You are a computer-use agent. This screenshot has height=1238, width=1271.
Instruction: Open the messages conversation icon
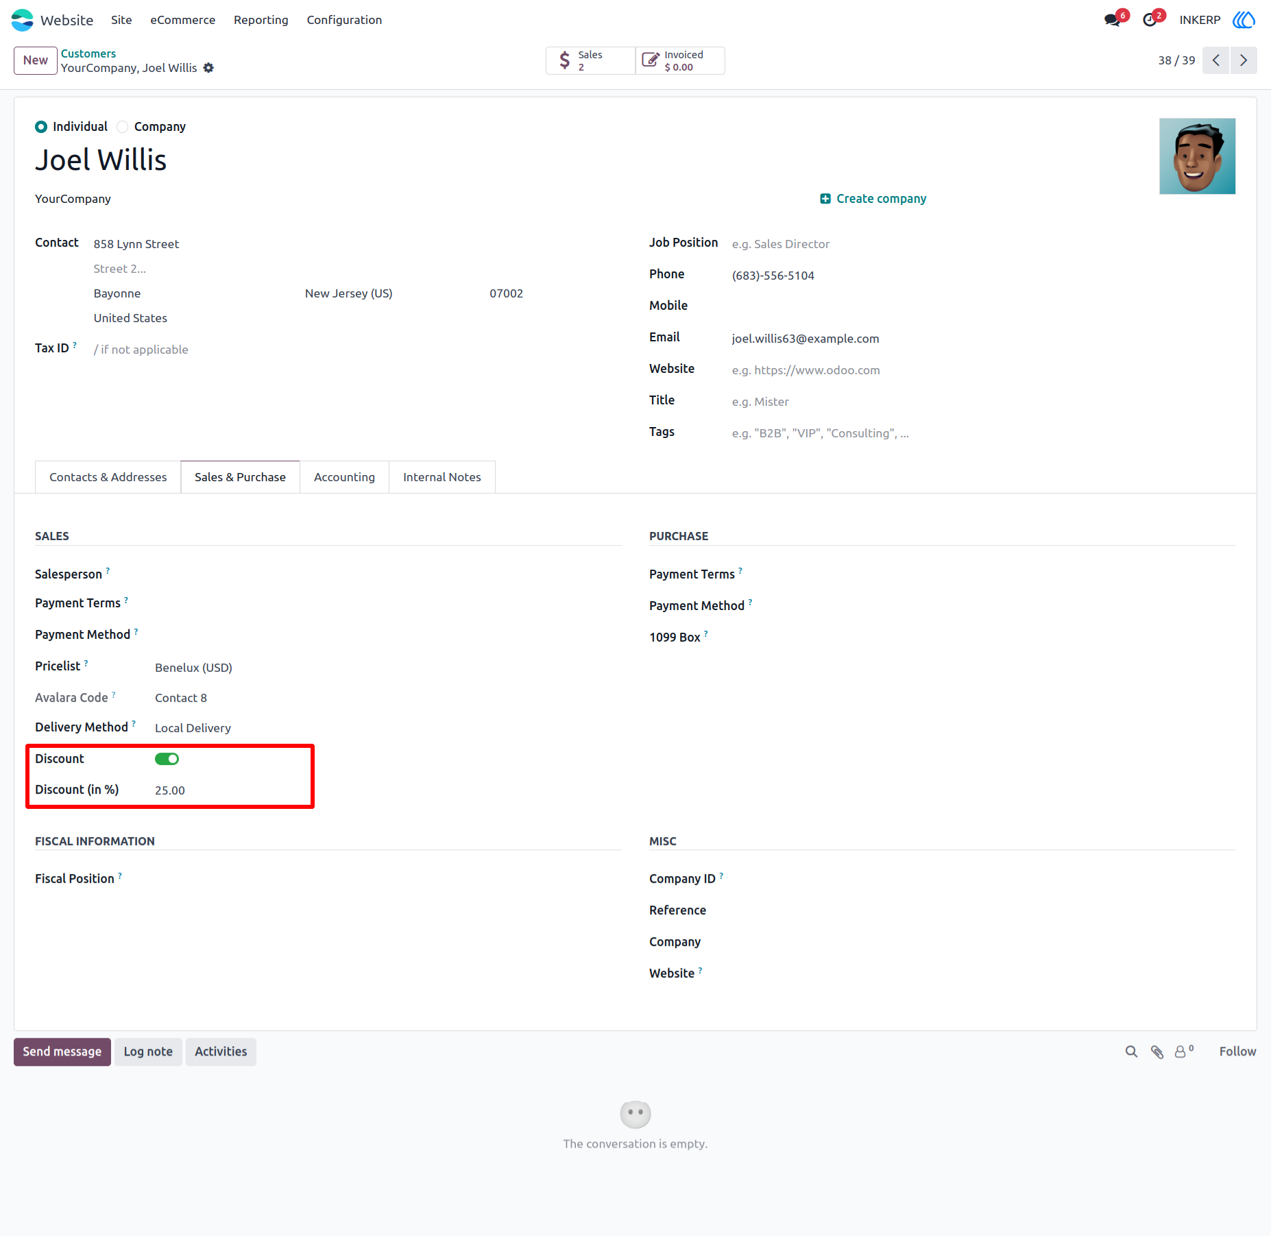1113,20
